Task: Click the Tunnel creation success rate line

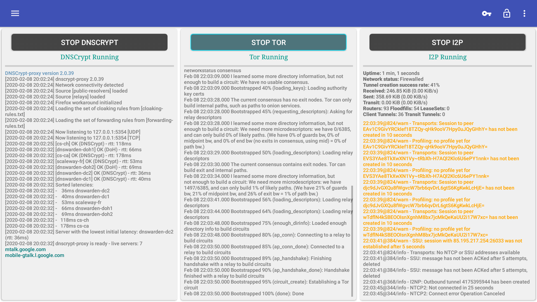Action: (401, 85)
